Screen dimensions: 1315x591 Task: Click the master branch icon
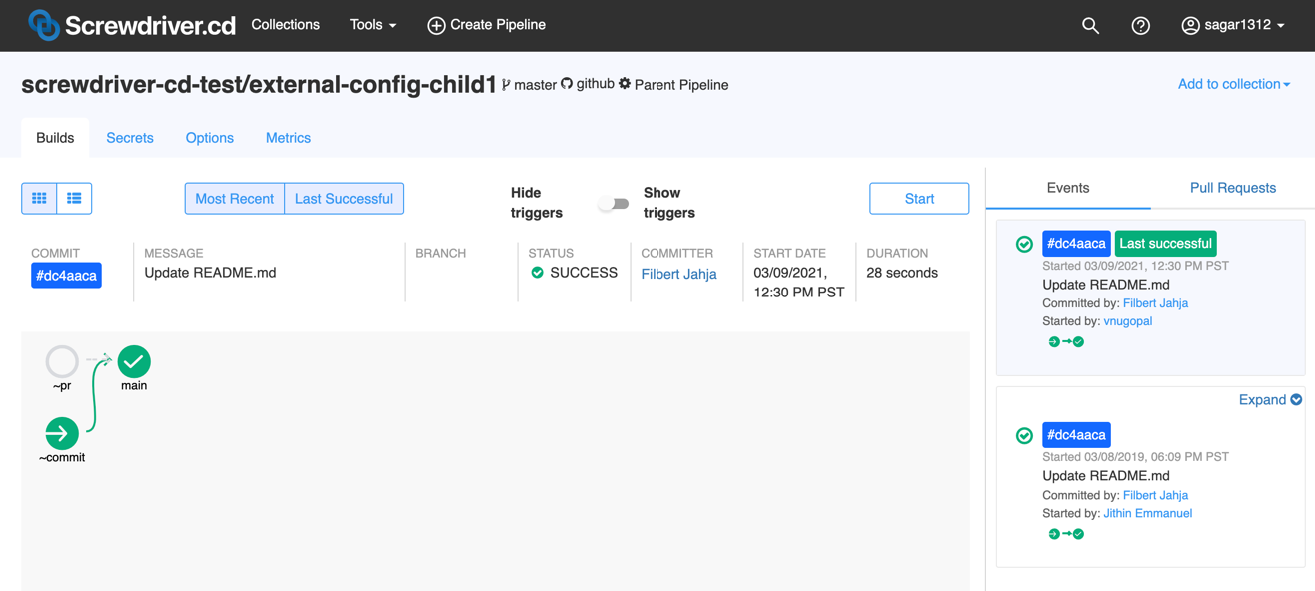pos(506,85)
